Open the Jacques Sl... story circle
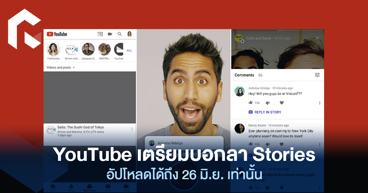The image size is (368, 193). [88, 50]
